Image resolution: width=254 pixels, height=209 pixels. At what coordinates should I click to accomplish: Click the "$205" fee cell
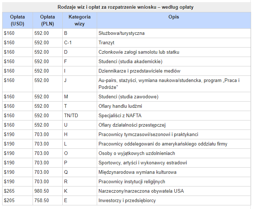[x=17, y=200]
